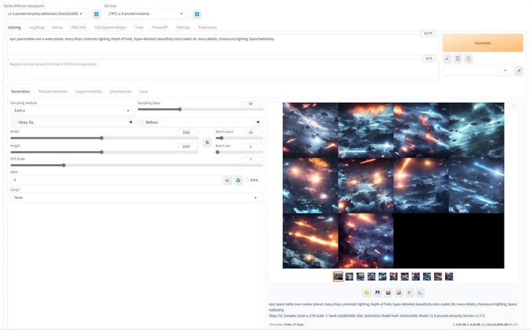Image resolution: width=531 pixels, height=330 pixels.
Task: Click the pink pencil edit styles icon
Action: pos(519,70)
